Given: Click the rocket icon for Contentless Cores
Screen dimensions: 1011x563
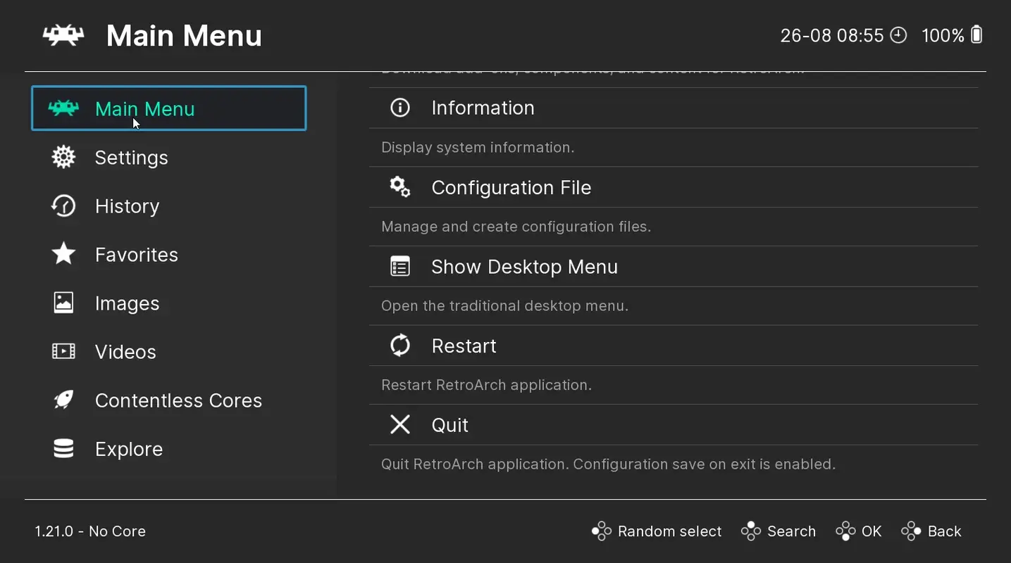Looking at the screenshot, I should [63, 400].
